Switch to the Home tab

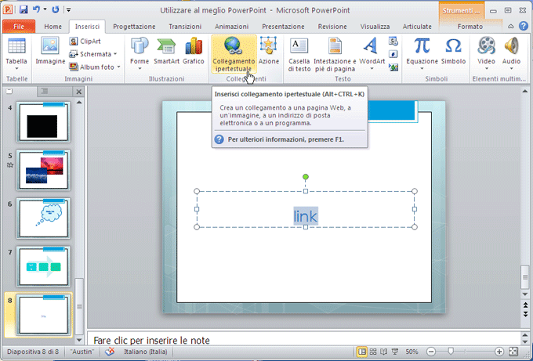pos(53,26)
